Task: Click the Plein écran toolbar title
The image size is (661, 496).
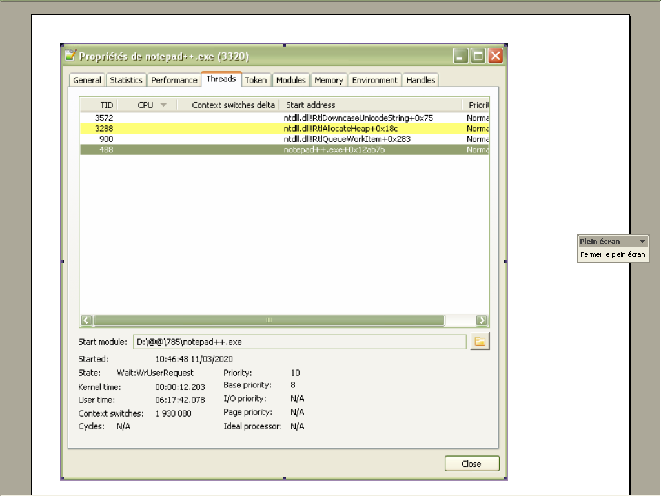Action: click(x=600, y=242)
